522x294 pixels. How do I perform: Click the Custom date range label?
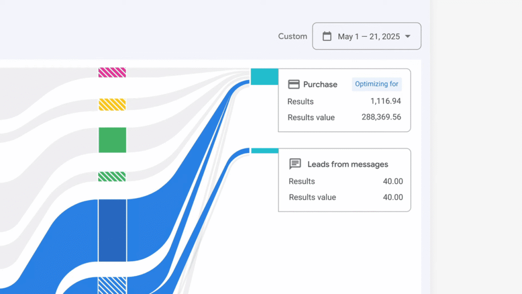point(292,36)
